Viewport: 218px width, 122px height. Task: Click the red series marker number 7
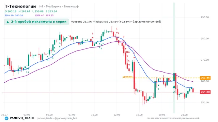(134, 54)
